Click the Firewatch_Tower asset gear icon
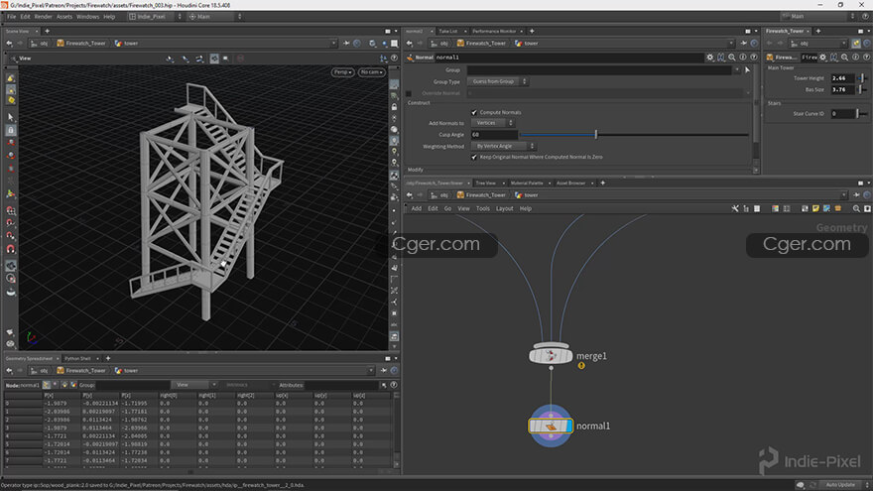The image size is (873, 491). click(x=822, y=58)
